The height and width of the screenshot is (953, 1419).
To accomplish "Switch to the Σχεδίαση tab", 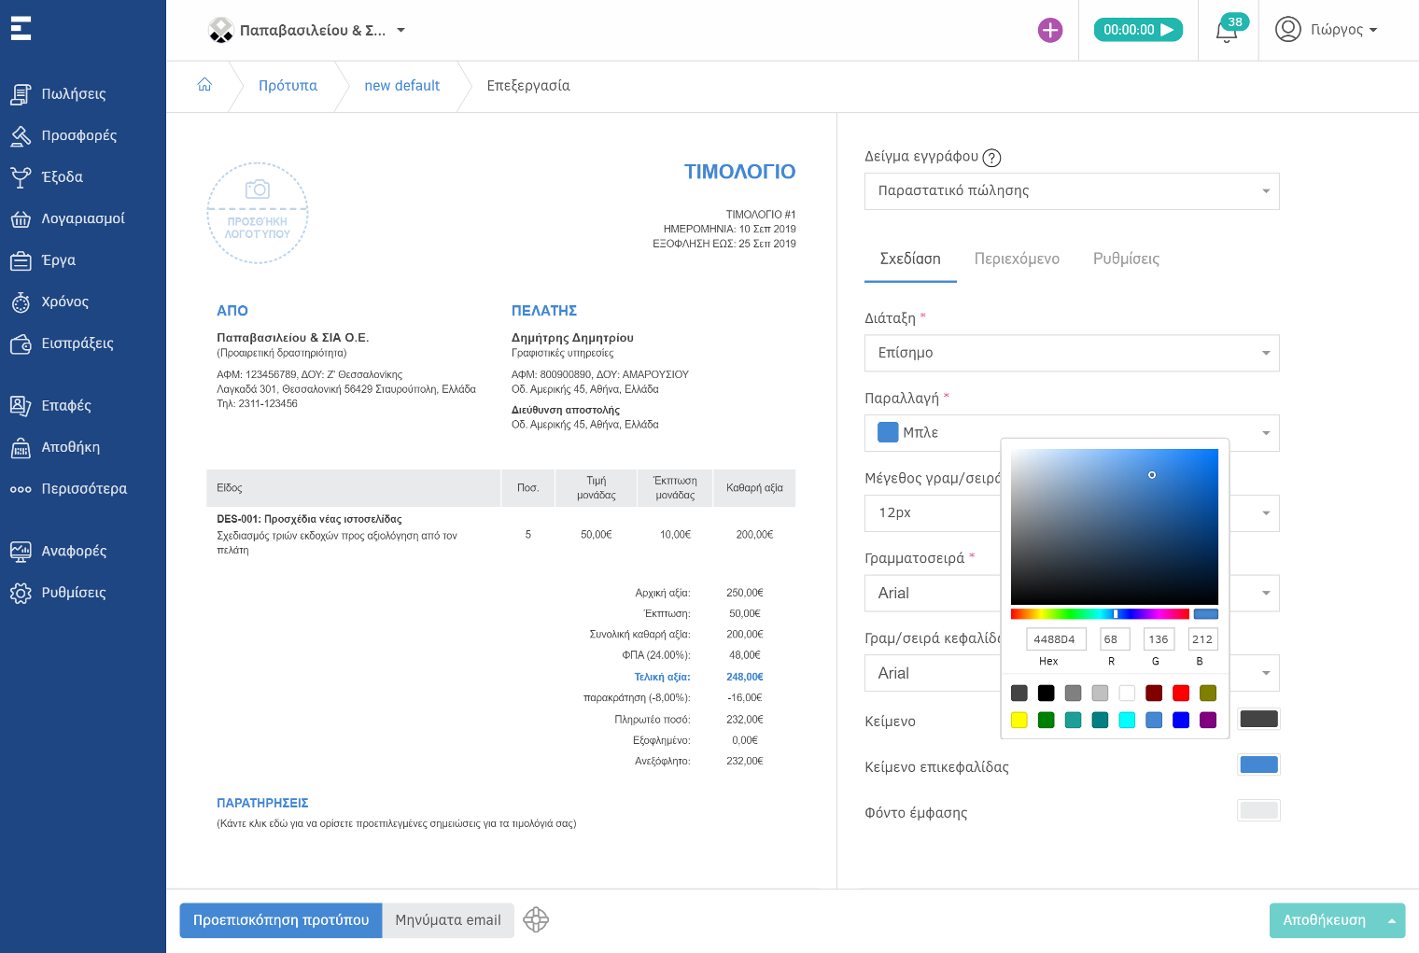I will click(910, 259).
